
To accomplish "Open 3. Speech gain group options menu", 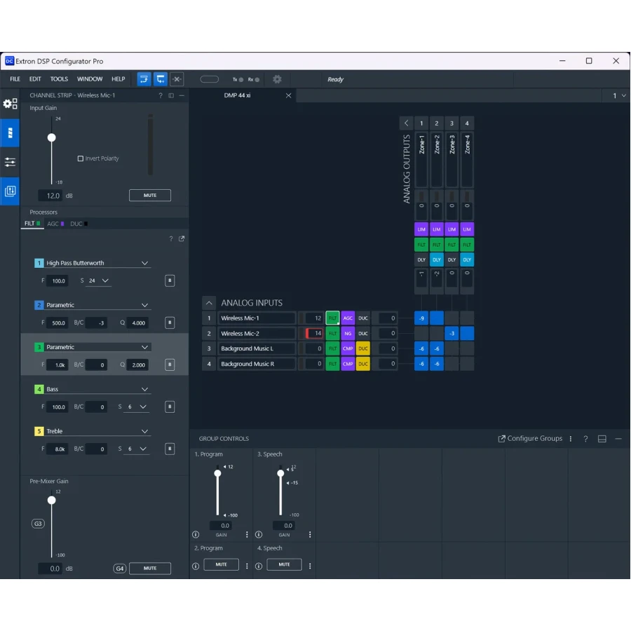I will 310,534.
